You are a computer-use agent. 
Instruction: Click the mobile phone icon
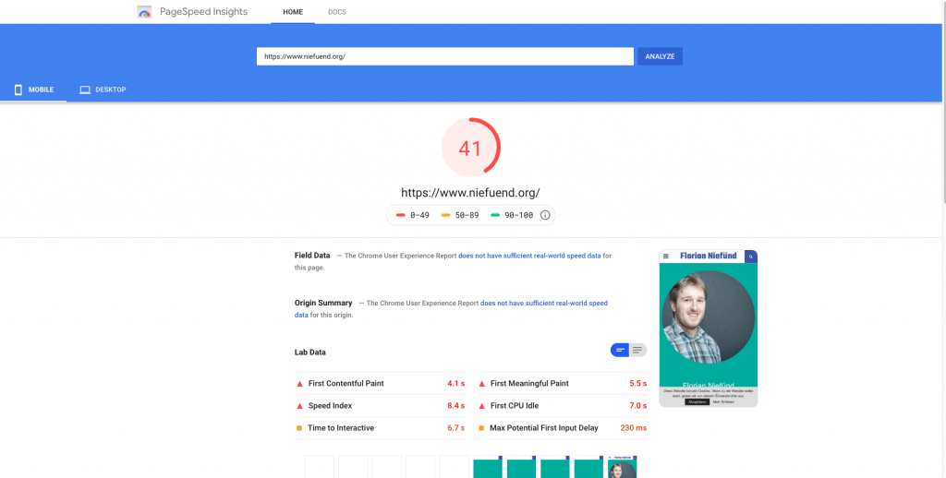pyautogui.click(x=18, y=90)
